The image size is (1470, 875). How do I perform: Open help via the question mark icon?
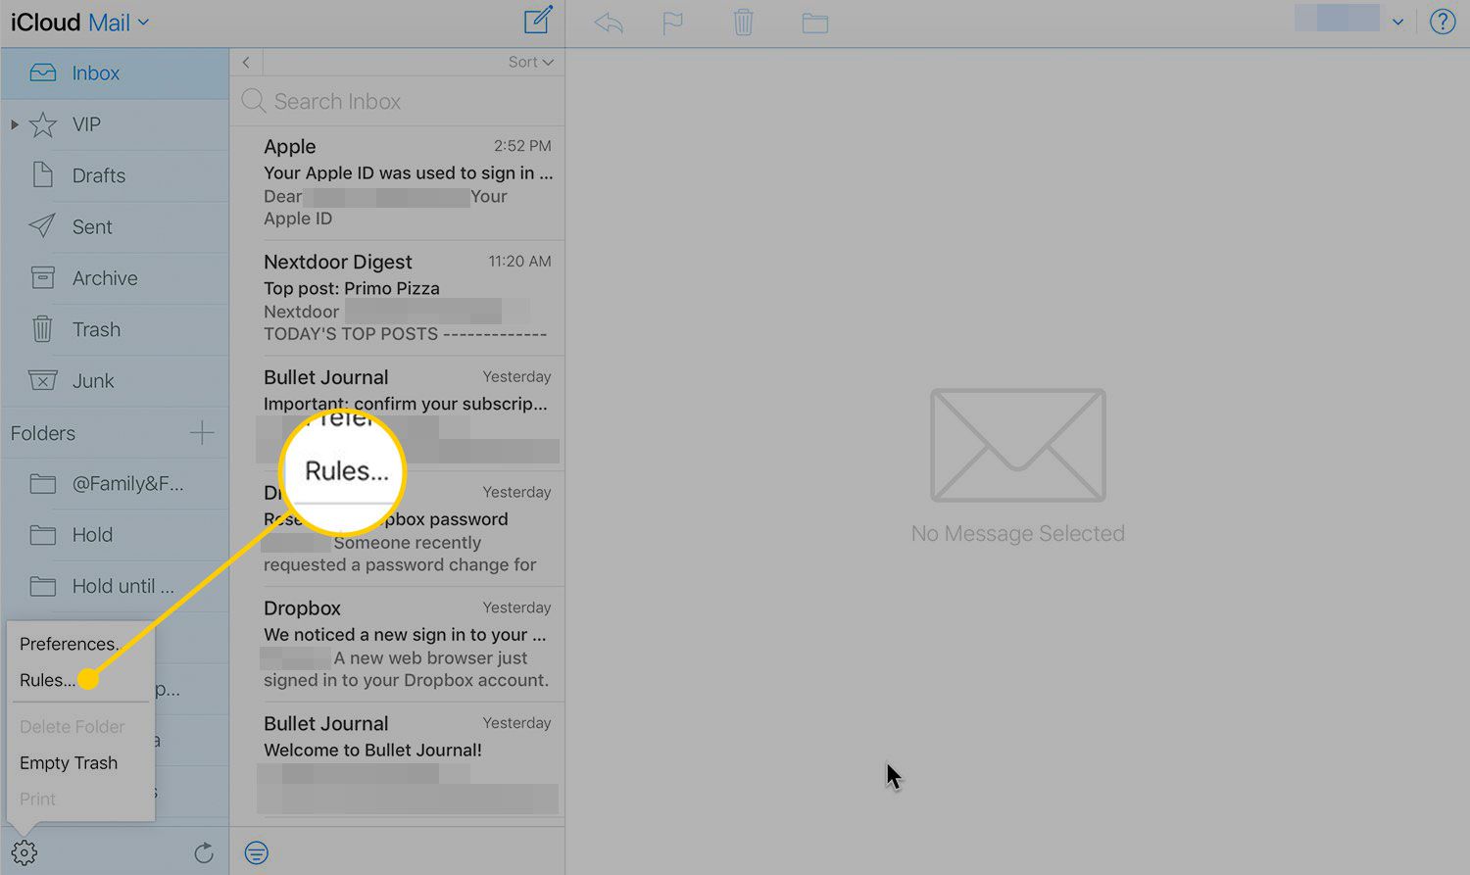point(1443,22)
